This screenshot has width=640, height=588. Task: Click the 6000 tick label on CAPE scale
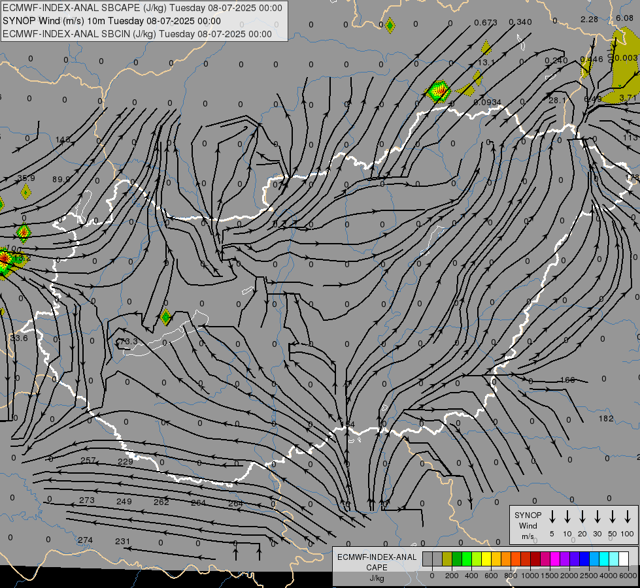pos(628,576)
